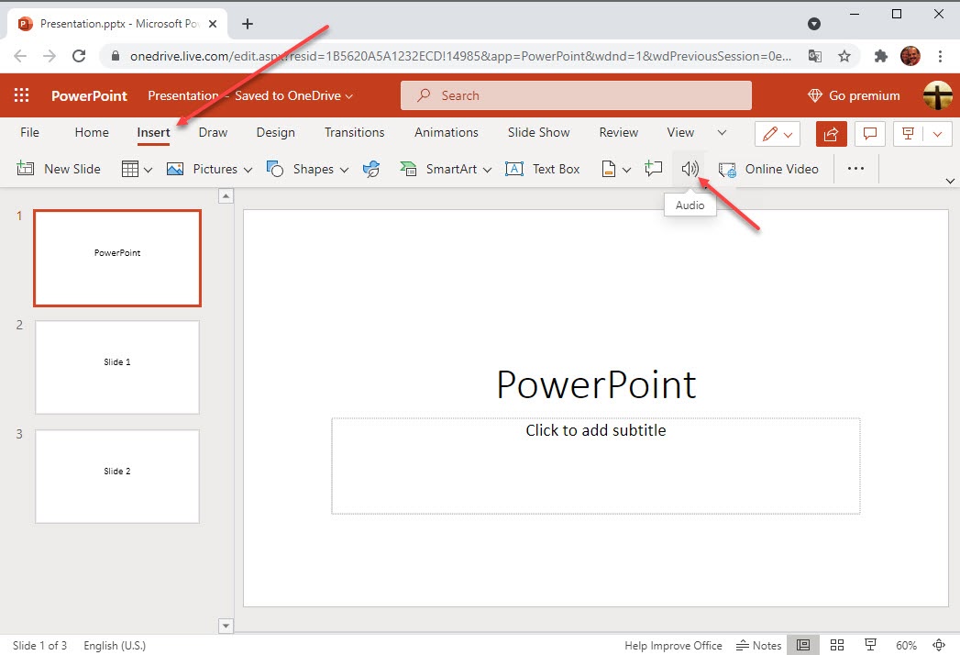This screenshot has height=655, width=960.
Task: Click the Shapes icon
Action: point(275,169)
